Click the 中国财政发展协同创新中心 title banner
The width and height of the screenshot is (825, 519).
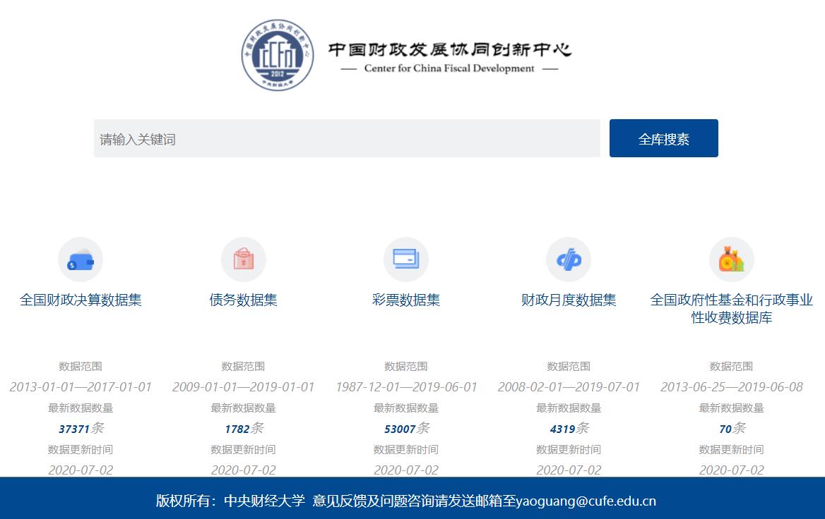pos(450,49)
